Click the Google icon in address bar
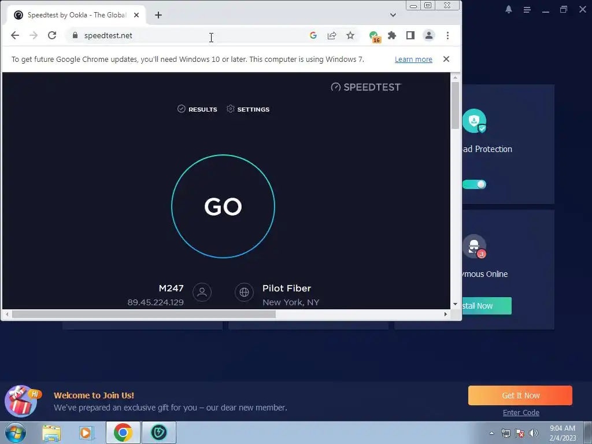The height and width of the screenshot is (444, 592). coord(313,35)
